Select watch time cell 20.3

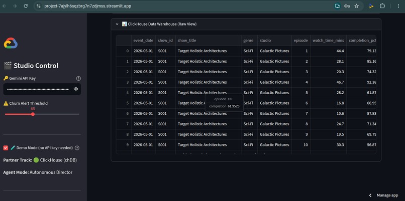click(x=328, y=72)
